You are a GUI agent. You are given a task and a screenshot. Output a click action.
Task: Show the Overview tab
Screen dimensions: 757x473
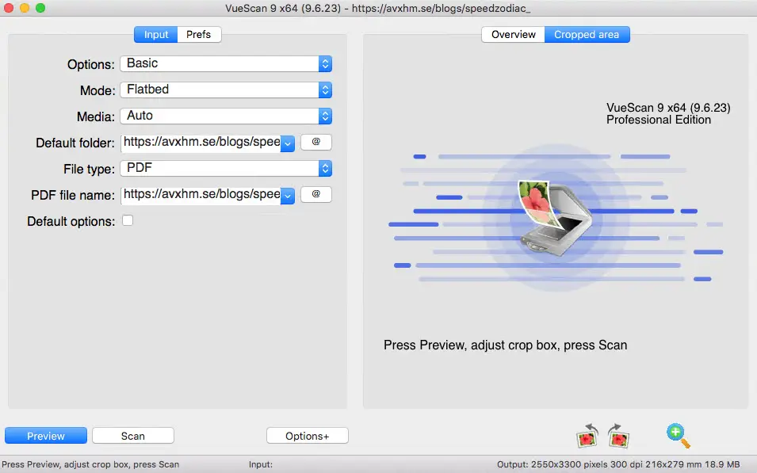tap(513, 35)
